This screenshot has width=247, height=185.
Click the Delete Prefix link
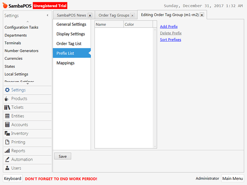(171, 33)
